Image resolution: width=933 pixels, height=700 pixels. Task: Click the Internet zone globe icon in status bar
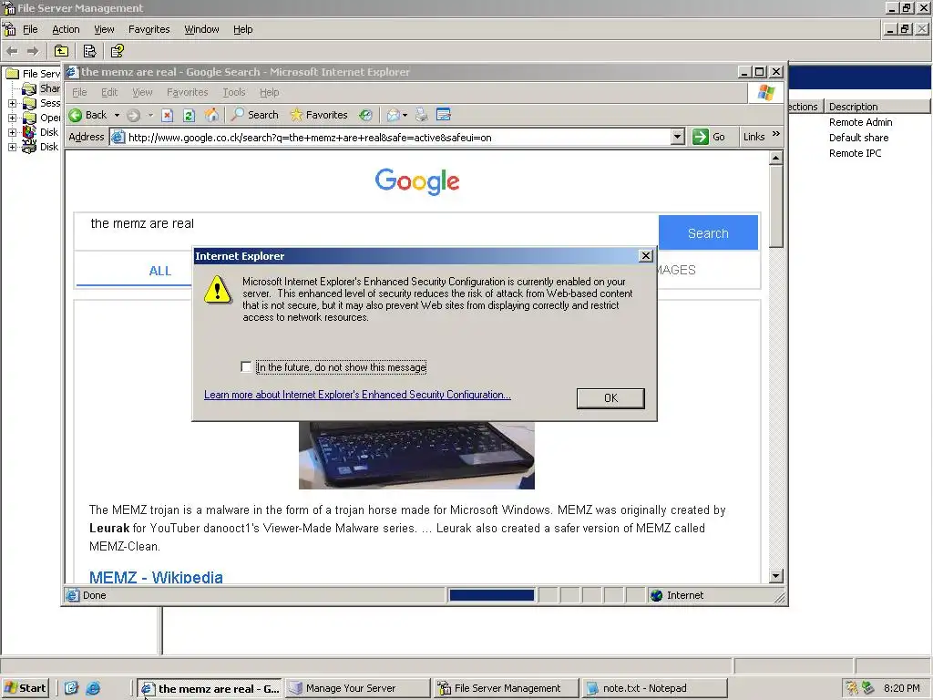[656, 595]
